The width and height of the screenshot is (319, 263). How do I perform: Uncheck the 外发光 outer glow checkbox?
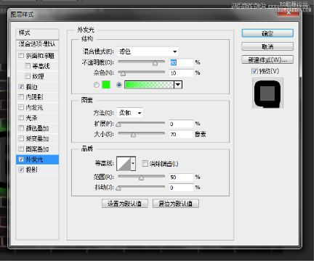(x=21, y=159)
